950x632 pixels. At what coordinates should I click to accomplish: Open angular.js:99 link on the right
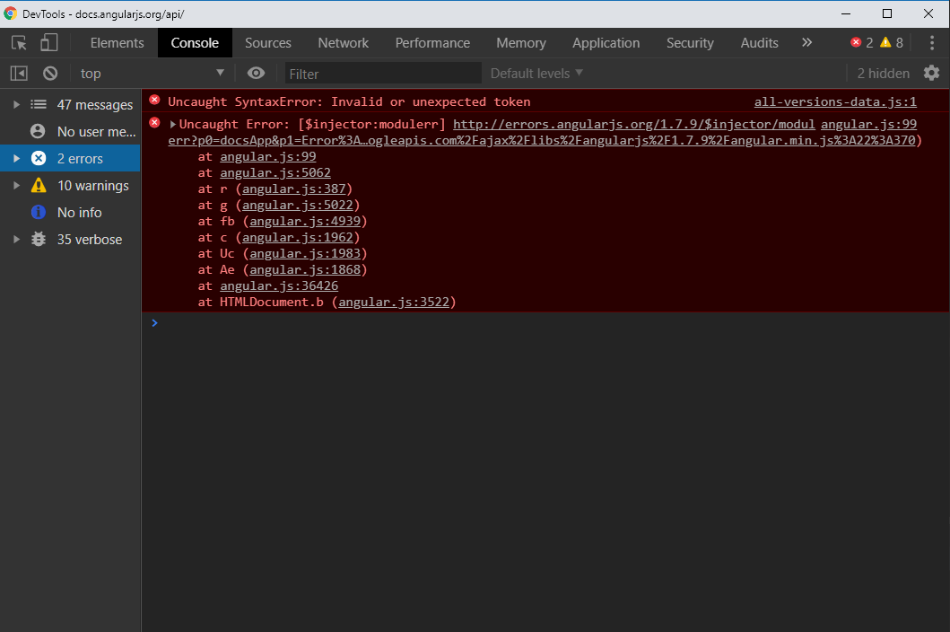(868, 125)
